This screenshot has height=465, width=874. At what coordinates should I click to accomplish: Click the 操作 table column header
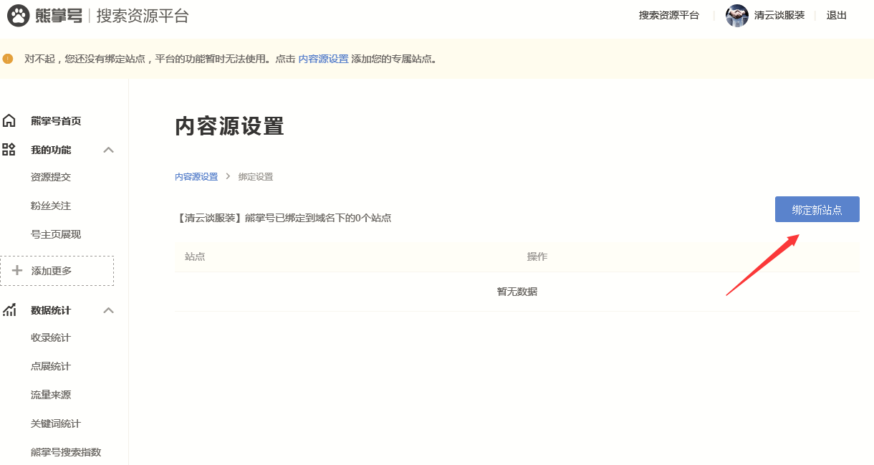click(537, 257)
